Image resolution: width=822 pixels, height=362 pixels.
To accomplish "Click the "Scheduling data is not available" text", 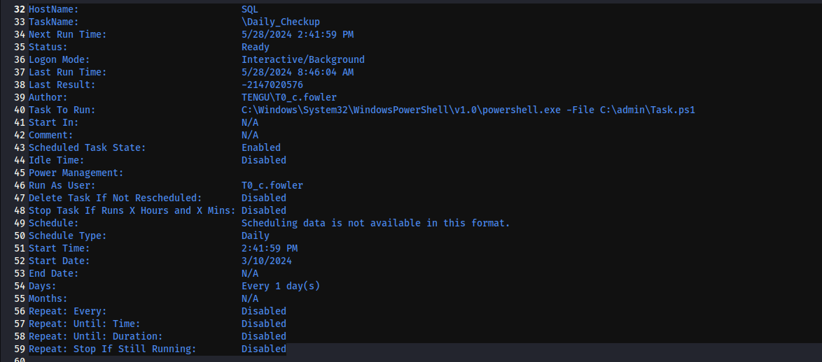I will click(375, 223).
